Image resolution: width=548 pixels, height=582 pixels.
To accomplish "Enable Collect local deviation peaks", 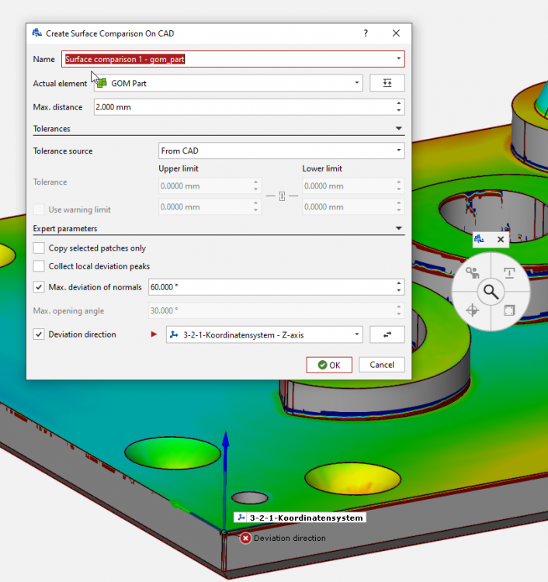I will pos(39,266).
